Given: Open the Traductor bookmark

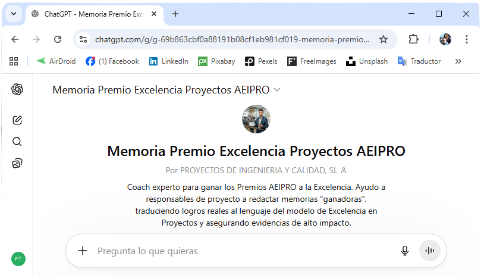Looking at the screenshot, I should point(419,61).
